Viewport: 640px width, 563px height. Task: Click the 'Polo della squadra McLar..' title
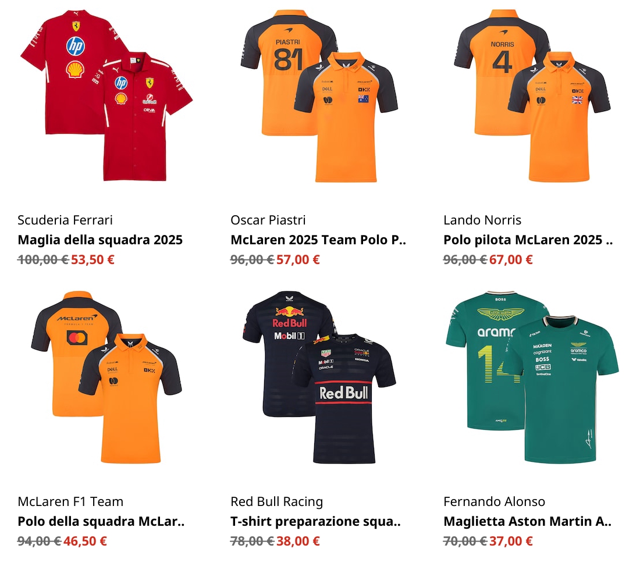click(101, 521)
